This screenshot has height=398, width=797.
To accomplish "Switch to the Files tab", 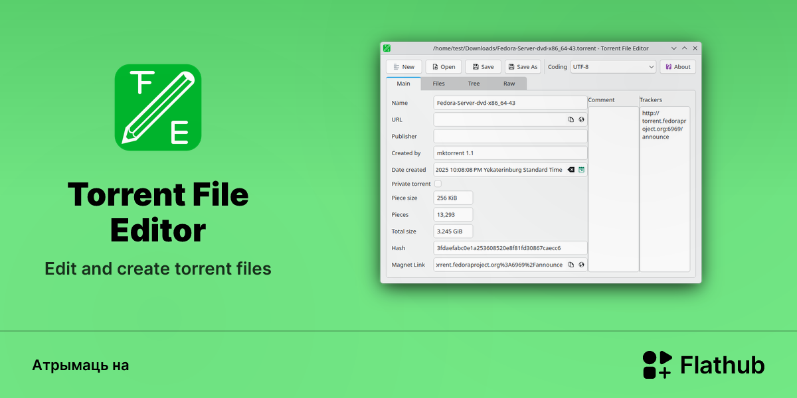I will [438, 84].
